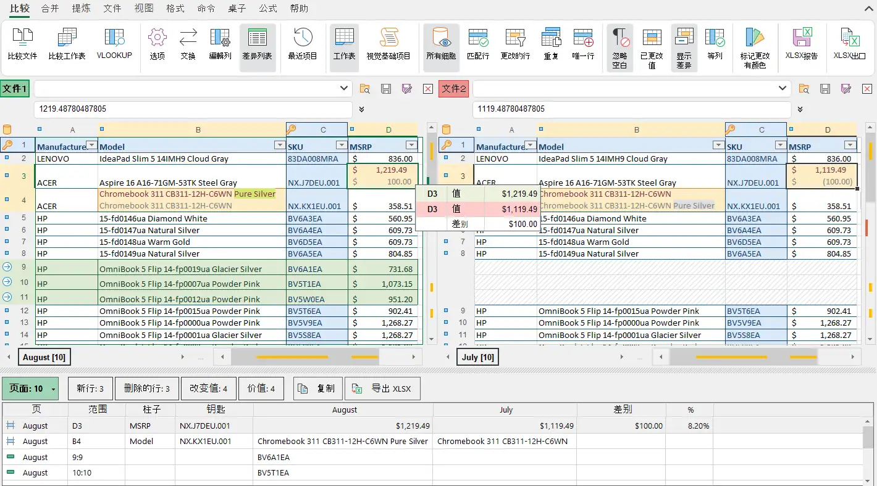Launch the VLOOKUP tool
877x486 pixels.
click(114, 44)
